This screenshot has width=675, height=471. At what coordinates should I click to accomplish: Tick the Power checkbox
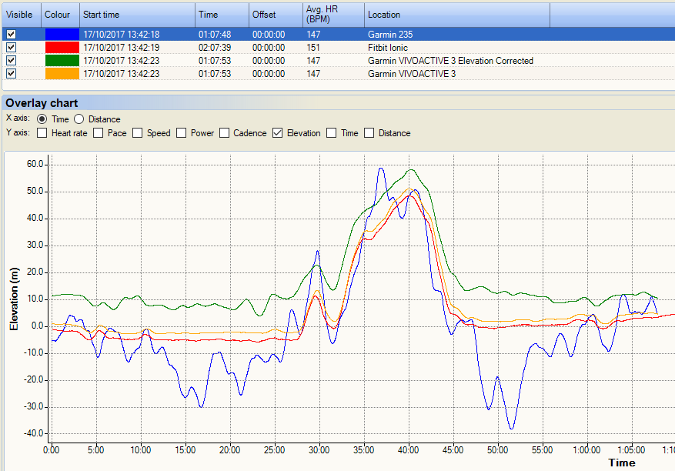point(182,133)
